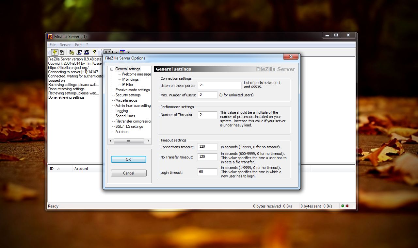Viewport: 418px width, 248px height.
Task: Click the red status indicator light
Action: [347, 206]
